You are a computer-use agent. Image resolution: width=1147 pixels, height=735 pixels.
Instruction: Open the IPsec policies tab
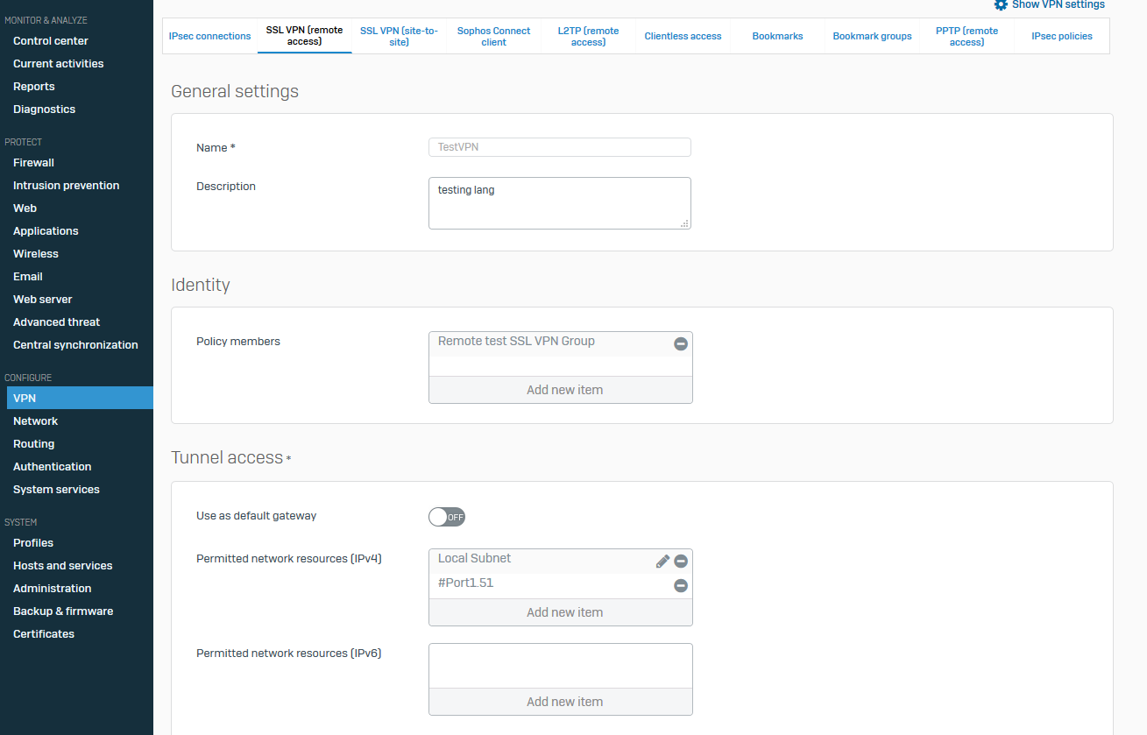(1061, 36)
